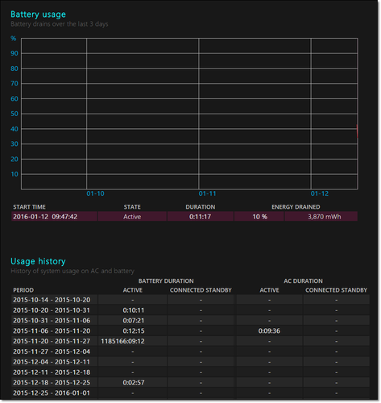The height and width of the screenshot is (403, 381).
Task: Select period 2015-10-31 - 2015-11-06 row
Action: point(190,321)
